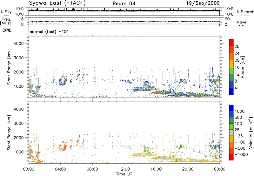Click the blue top segment of Velocity colorbar
The image size is (254, 176).
231,108
